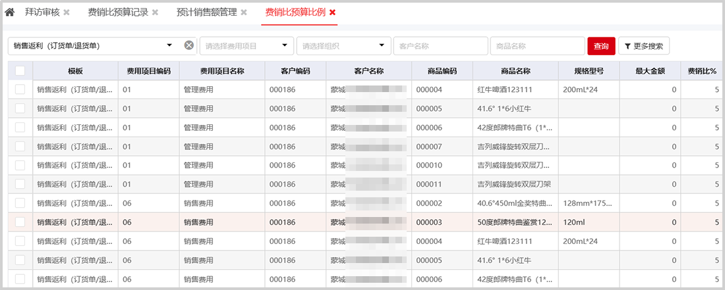Switch to the 预计销售额管理 tab
The image size is (725, 290).
click(207, 12)
